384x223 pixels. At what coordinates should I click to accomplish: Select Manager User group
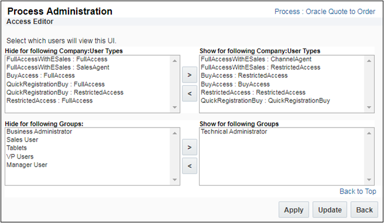click(x=27, y=164)
